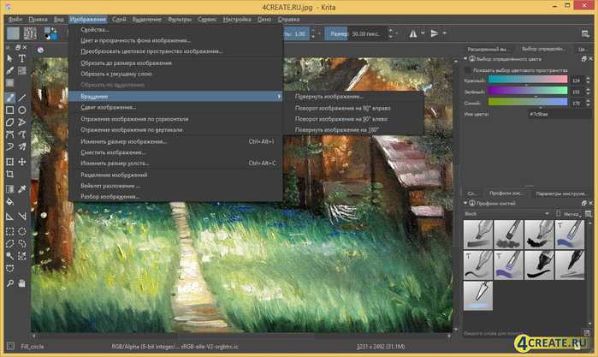Select the Rectangular Selection tool

[x=10, y=231]
